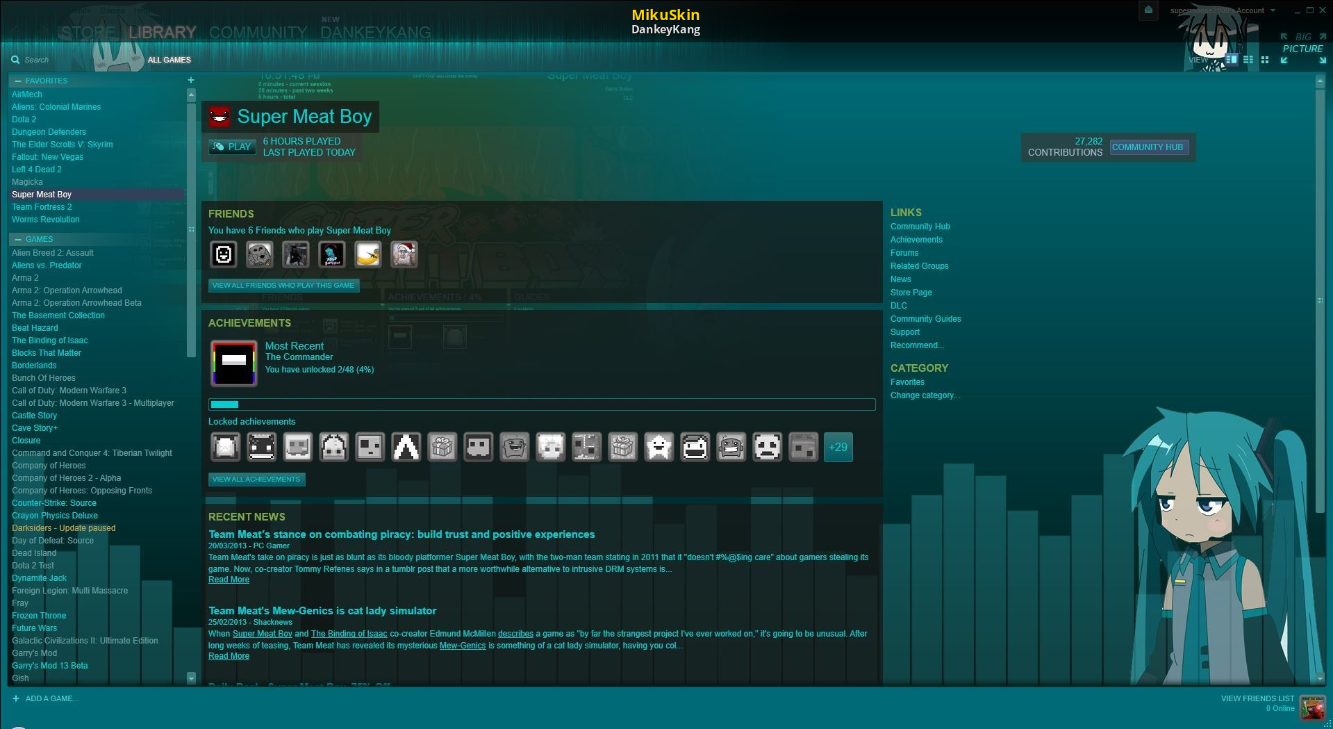Switch to detail view icon
This screenshot has height=729, width=1333.
click(x=1232, y=60)
